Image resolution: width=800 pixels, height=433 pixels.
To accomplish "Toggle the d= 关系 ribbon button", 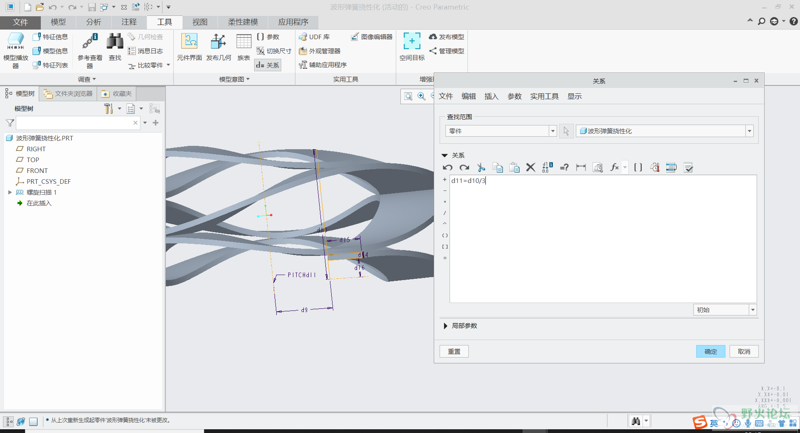I will [268, 65].
